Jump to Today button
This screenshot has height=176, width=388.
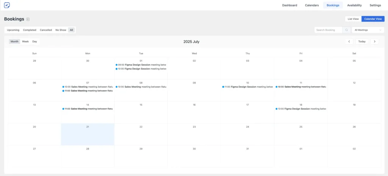click(362, 42)
